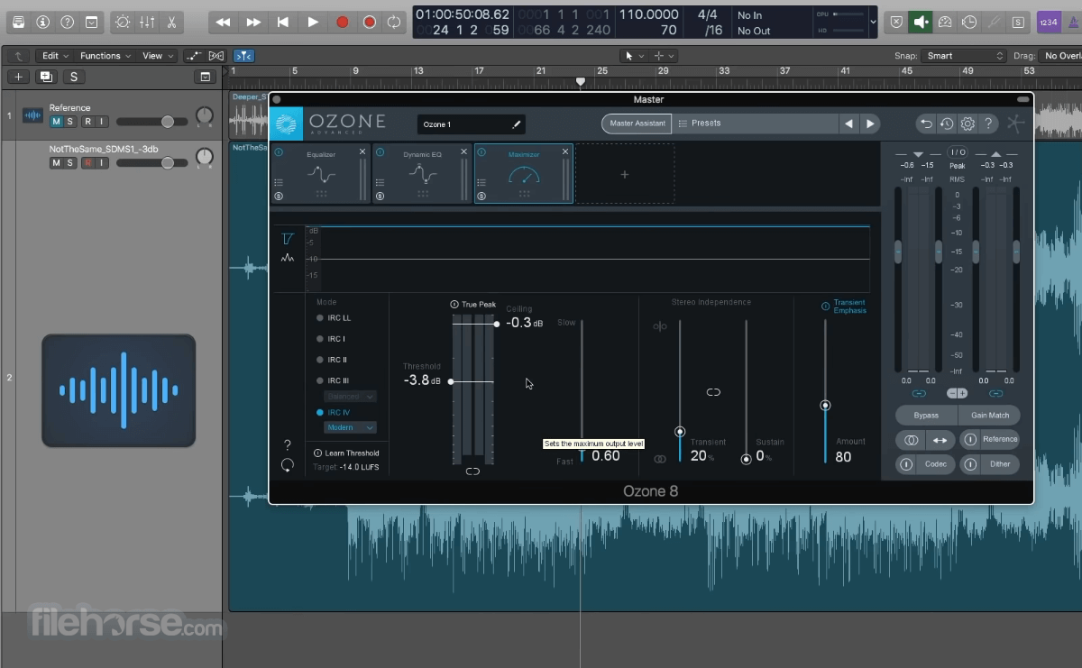Click the Master Assistant button

tap(637, 124)
